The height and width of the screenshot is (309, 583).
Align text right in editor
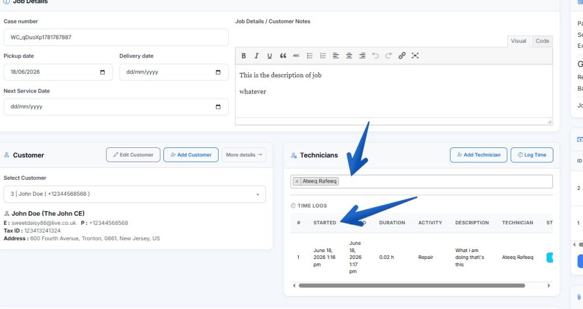pyautogui.click(x=362, y=56)
